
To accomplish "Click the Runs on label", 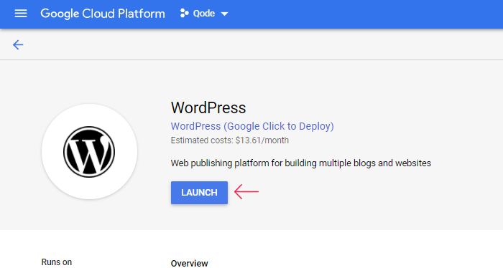I will click(x=57, y=262).
